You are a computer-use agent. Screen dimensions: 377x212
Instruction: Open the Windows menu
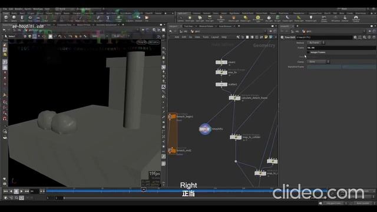click(38, 9)
